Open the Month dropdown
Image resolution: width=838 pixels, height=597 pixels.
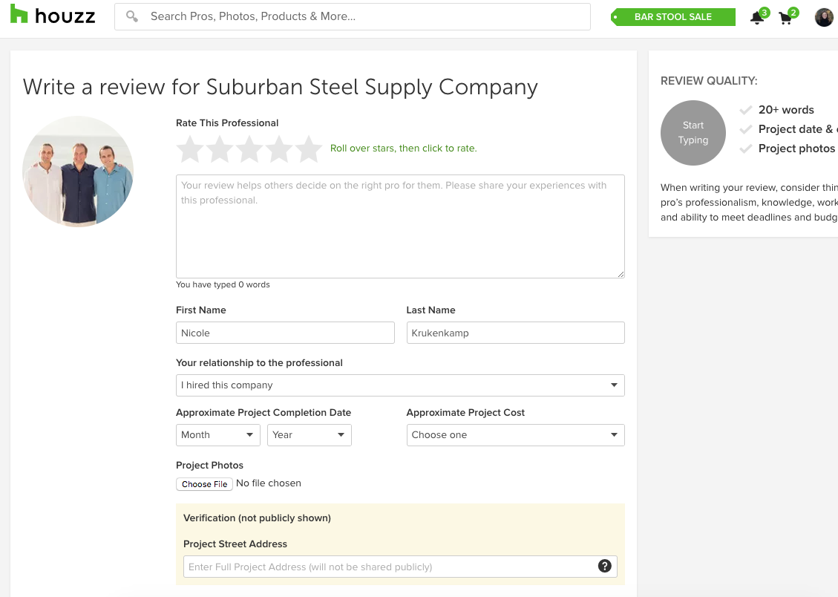pos(218,435)
